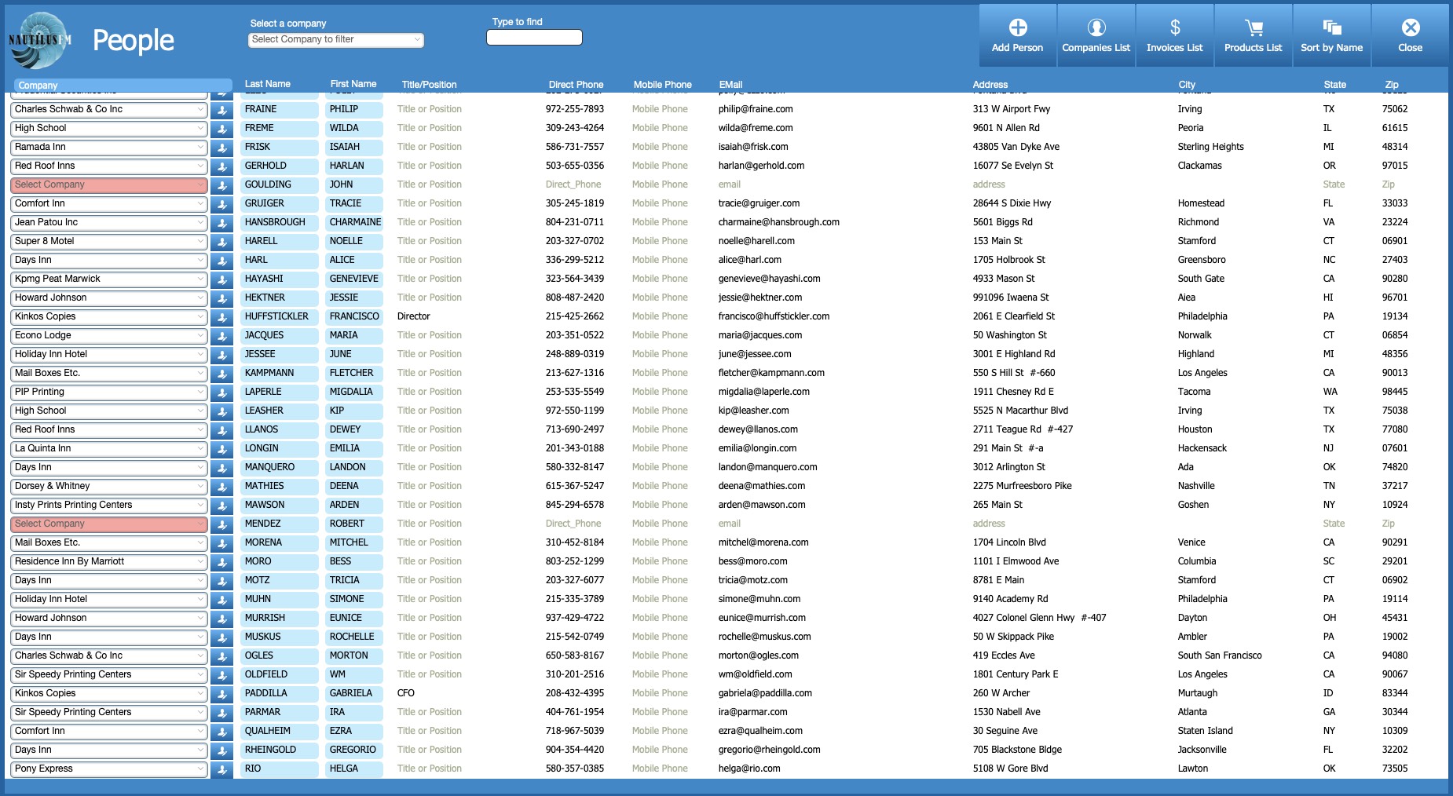Image resolution: width=1453 pixels, height=796 pixels.
Task: Expand Kpmg Peat Marwick company dropdown
Action: click(109, 279)
